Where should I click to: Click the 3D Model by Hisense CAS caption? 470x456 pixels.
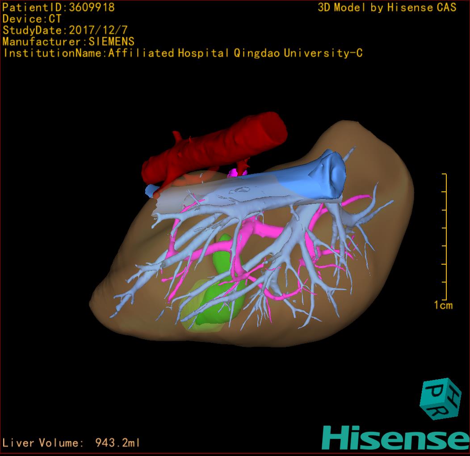tap(387, 8)
